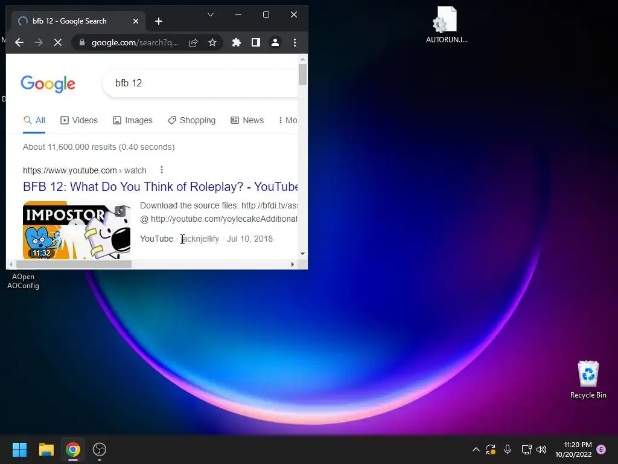
Task: Open the clock showing 11:20 PM
Action: click(573, 449)
